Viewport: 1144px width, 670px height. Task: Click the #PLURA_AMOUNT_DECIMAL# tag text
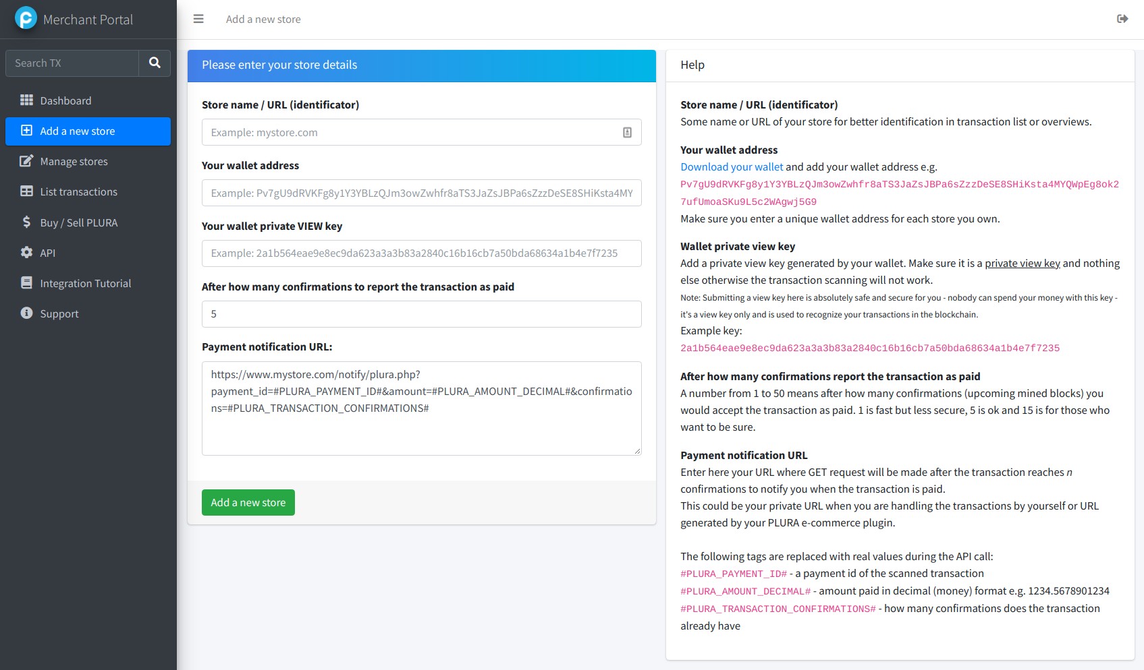(746, 591)
